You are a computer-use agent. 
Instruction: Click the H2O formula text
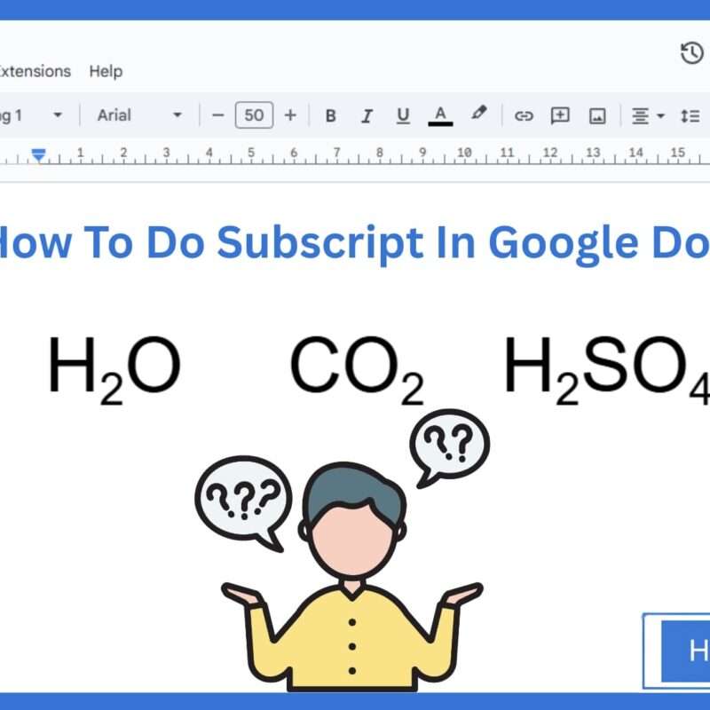tap(115, 370)
